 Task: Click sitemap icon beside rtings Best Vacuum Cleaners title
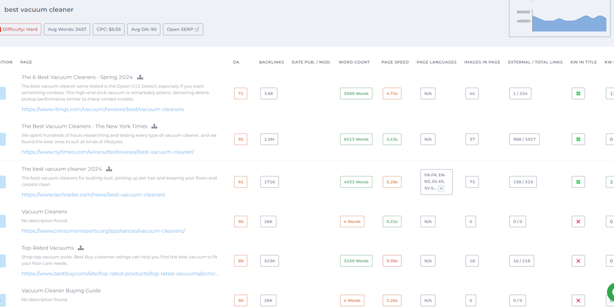140,77
